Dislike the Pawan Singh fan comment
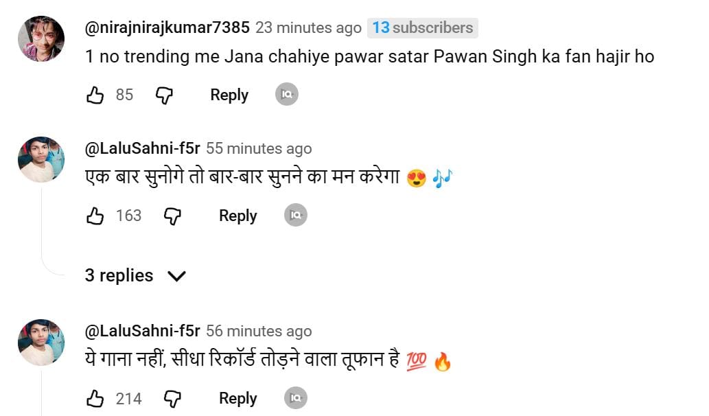 coord(164,95)
